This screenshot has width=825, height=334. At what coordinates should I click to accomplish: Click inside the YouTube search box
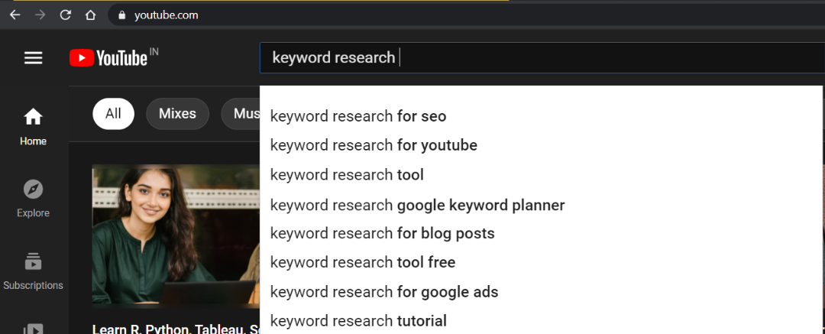535,57
